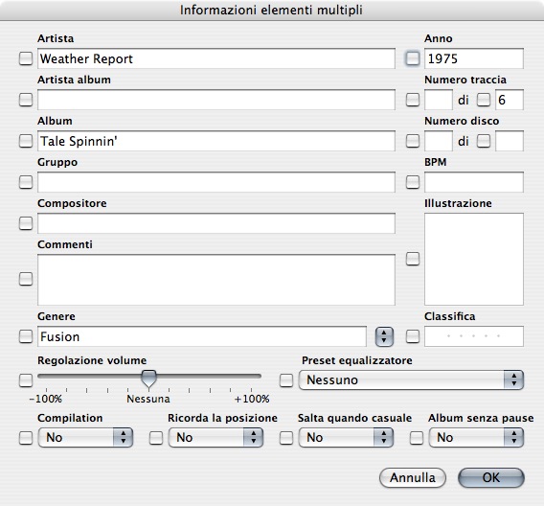Tick the Artista checkbox
This screenshot has width=544, height=506.
[x=26, y=58]
